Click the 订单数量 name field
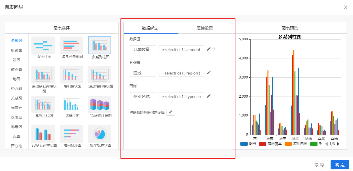 pos(143,49)
